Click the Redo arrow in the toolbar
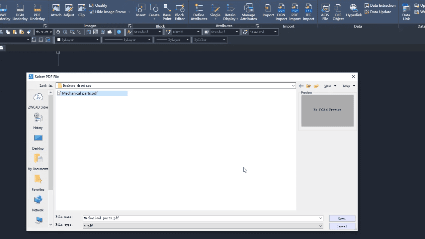425x239 pixels. coord(46,32)
